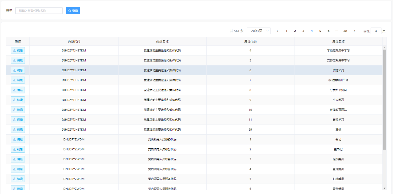
Task: Click the 类型代码 column header
Action: point(74,41)
